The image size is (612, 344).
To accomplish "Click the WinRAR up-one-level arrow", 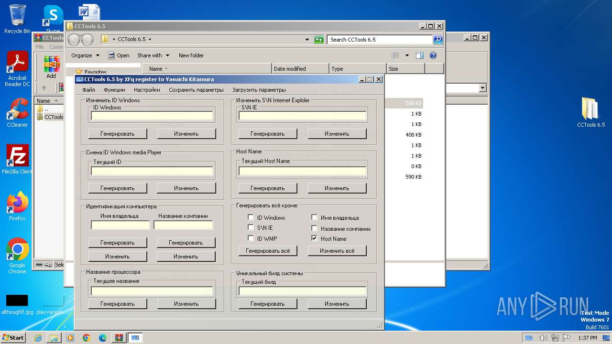I will 44,88.
